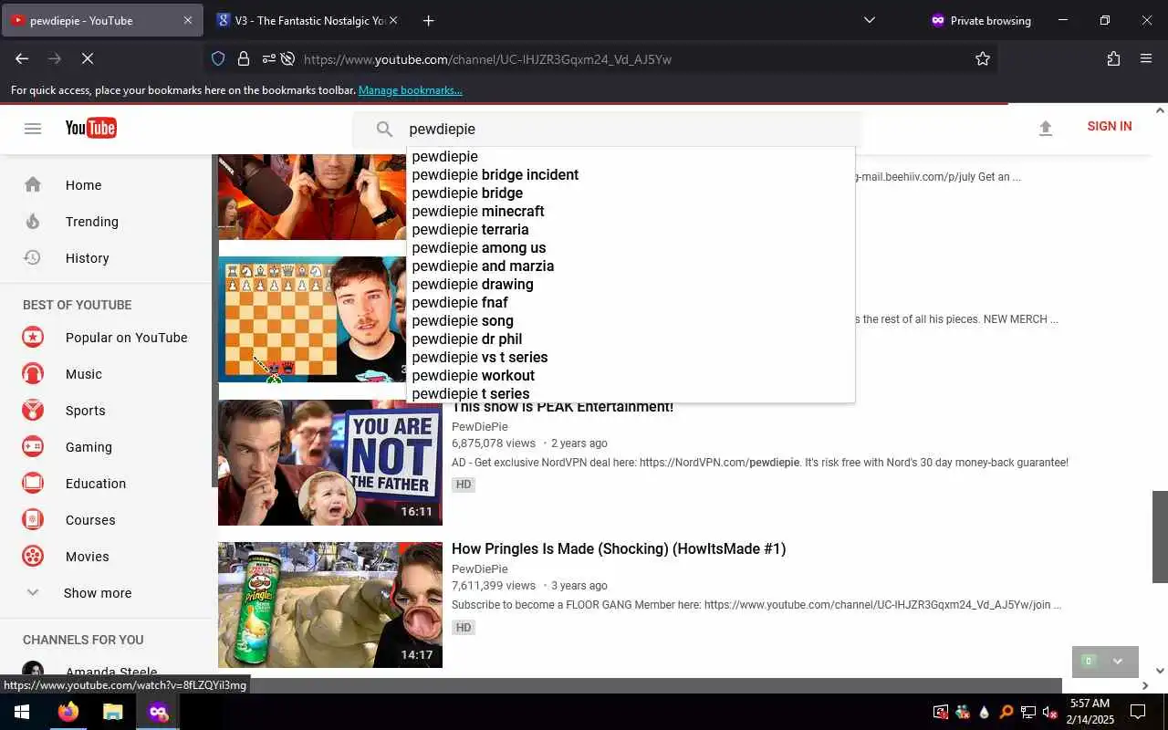The image size is (1168, 730).
Task: Open the YouTube hamburger guide menu
Action: [x=33, y=129]
